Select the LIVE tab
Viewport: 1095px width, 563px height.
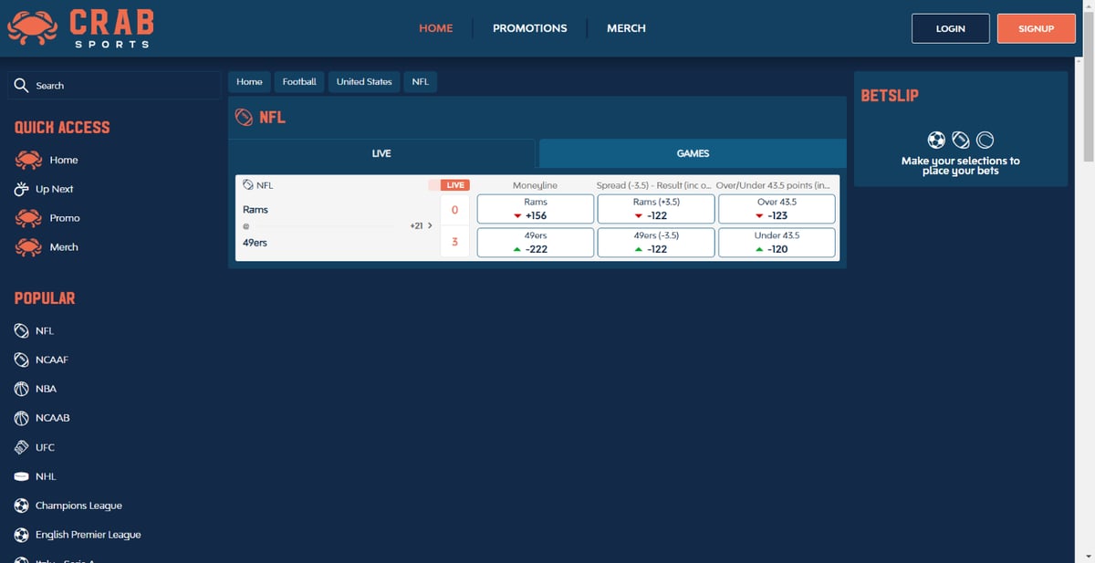point(381,153)
